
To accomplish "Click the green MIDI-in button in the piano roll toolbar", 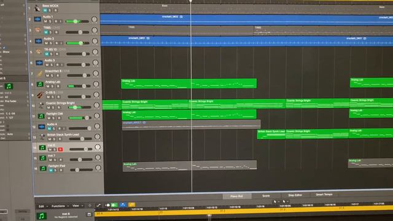I will point(114,205).
